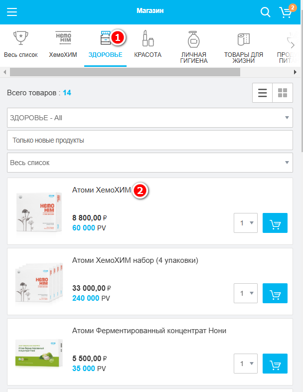Viewport: 303px width, 392px height.
Task: Open the hamburger menu
Action: tap(12, 12)
